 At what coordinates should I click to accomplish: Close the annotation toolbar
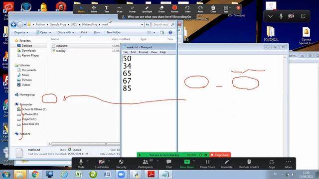pos(238,8)
